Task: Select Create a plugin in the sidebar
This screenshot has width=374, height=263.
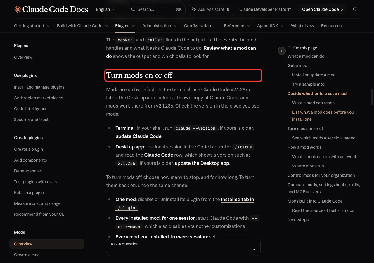Action: [28, 149]
